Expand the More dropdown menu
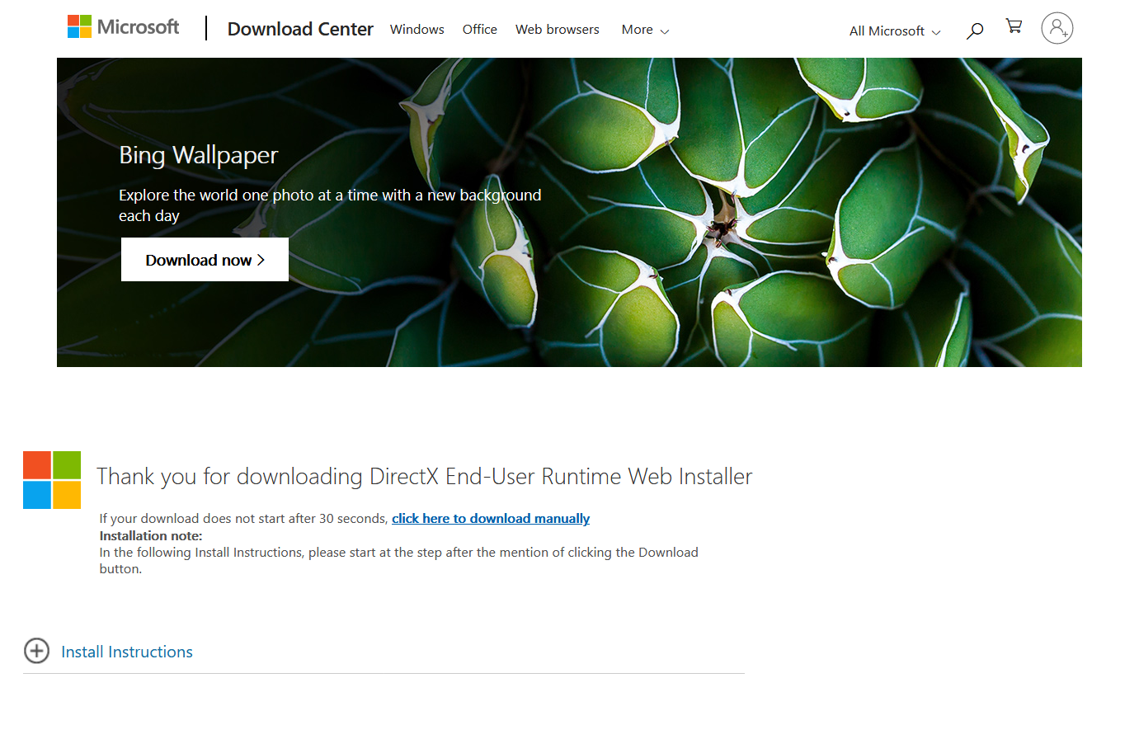Viewport: 1139px width, 744px height. pos(644,30)
